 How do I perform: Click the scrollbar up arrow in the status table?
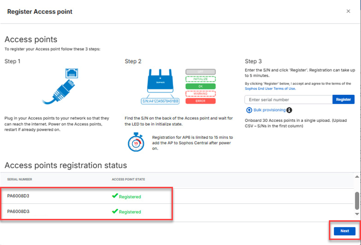point(357,177)
